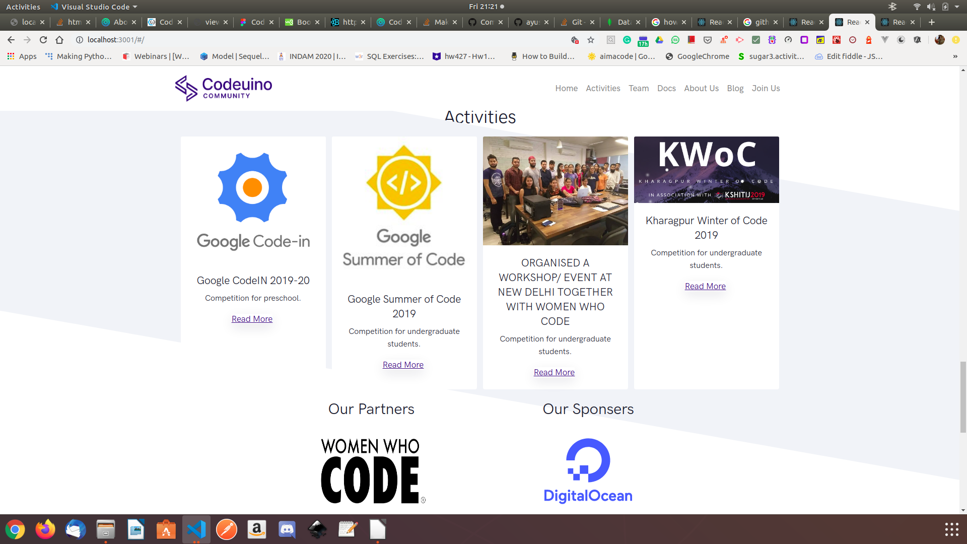The height and width of the screenshot is (544, 967).
Task: Open Google Chrome from the dock
Action: click(15, 529)
